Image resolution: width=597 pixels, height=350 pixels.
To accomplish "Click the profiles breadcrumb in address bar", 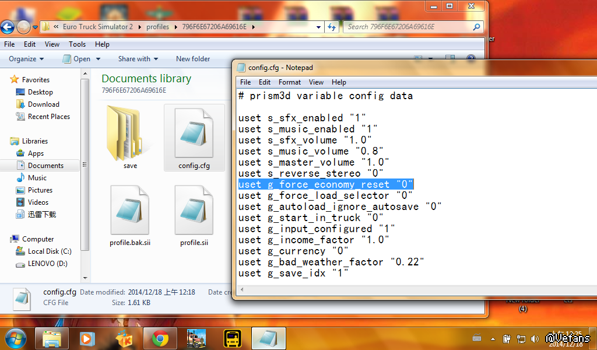I will pyautogui.click(x=157, y=27).
